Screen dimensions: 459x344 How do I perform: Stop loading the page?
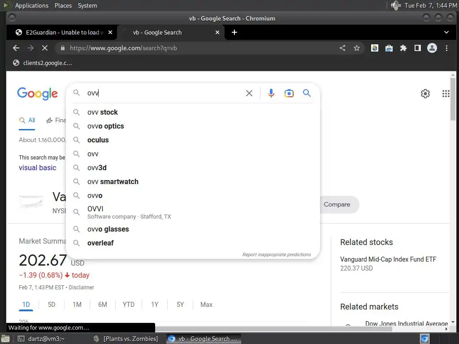45,48
